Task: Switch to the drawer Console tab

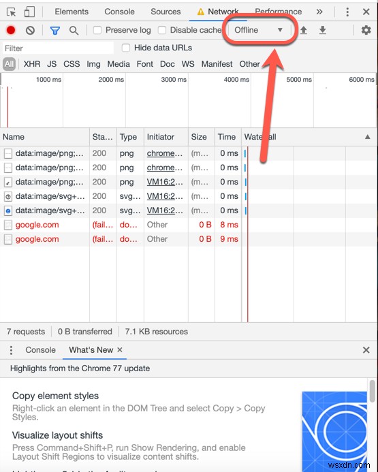Action: 40,350
